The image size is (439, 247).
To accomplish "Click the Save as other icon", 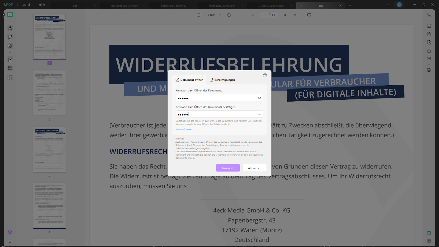I will (429, 70).
